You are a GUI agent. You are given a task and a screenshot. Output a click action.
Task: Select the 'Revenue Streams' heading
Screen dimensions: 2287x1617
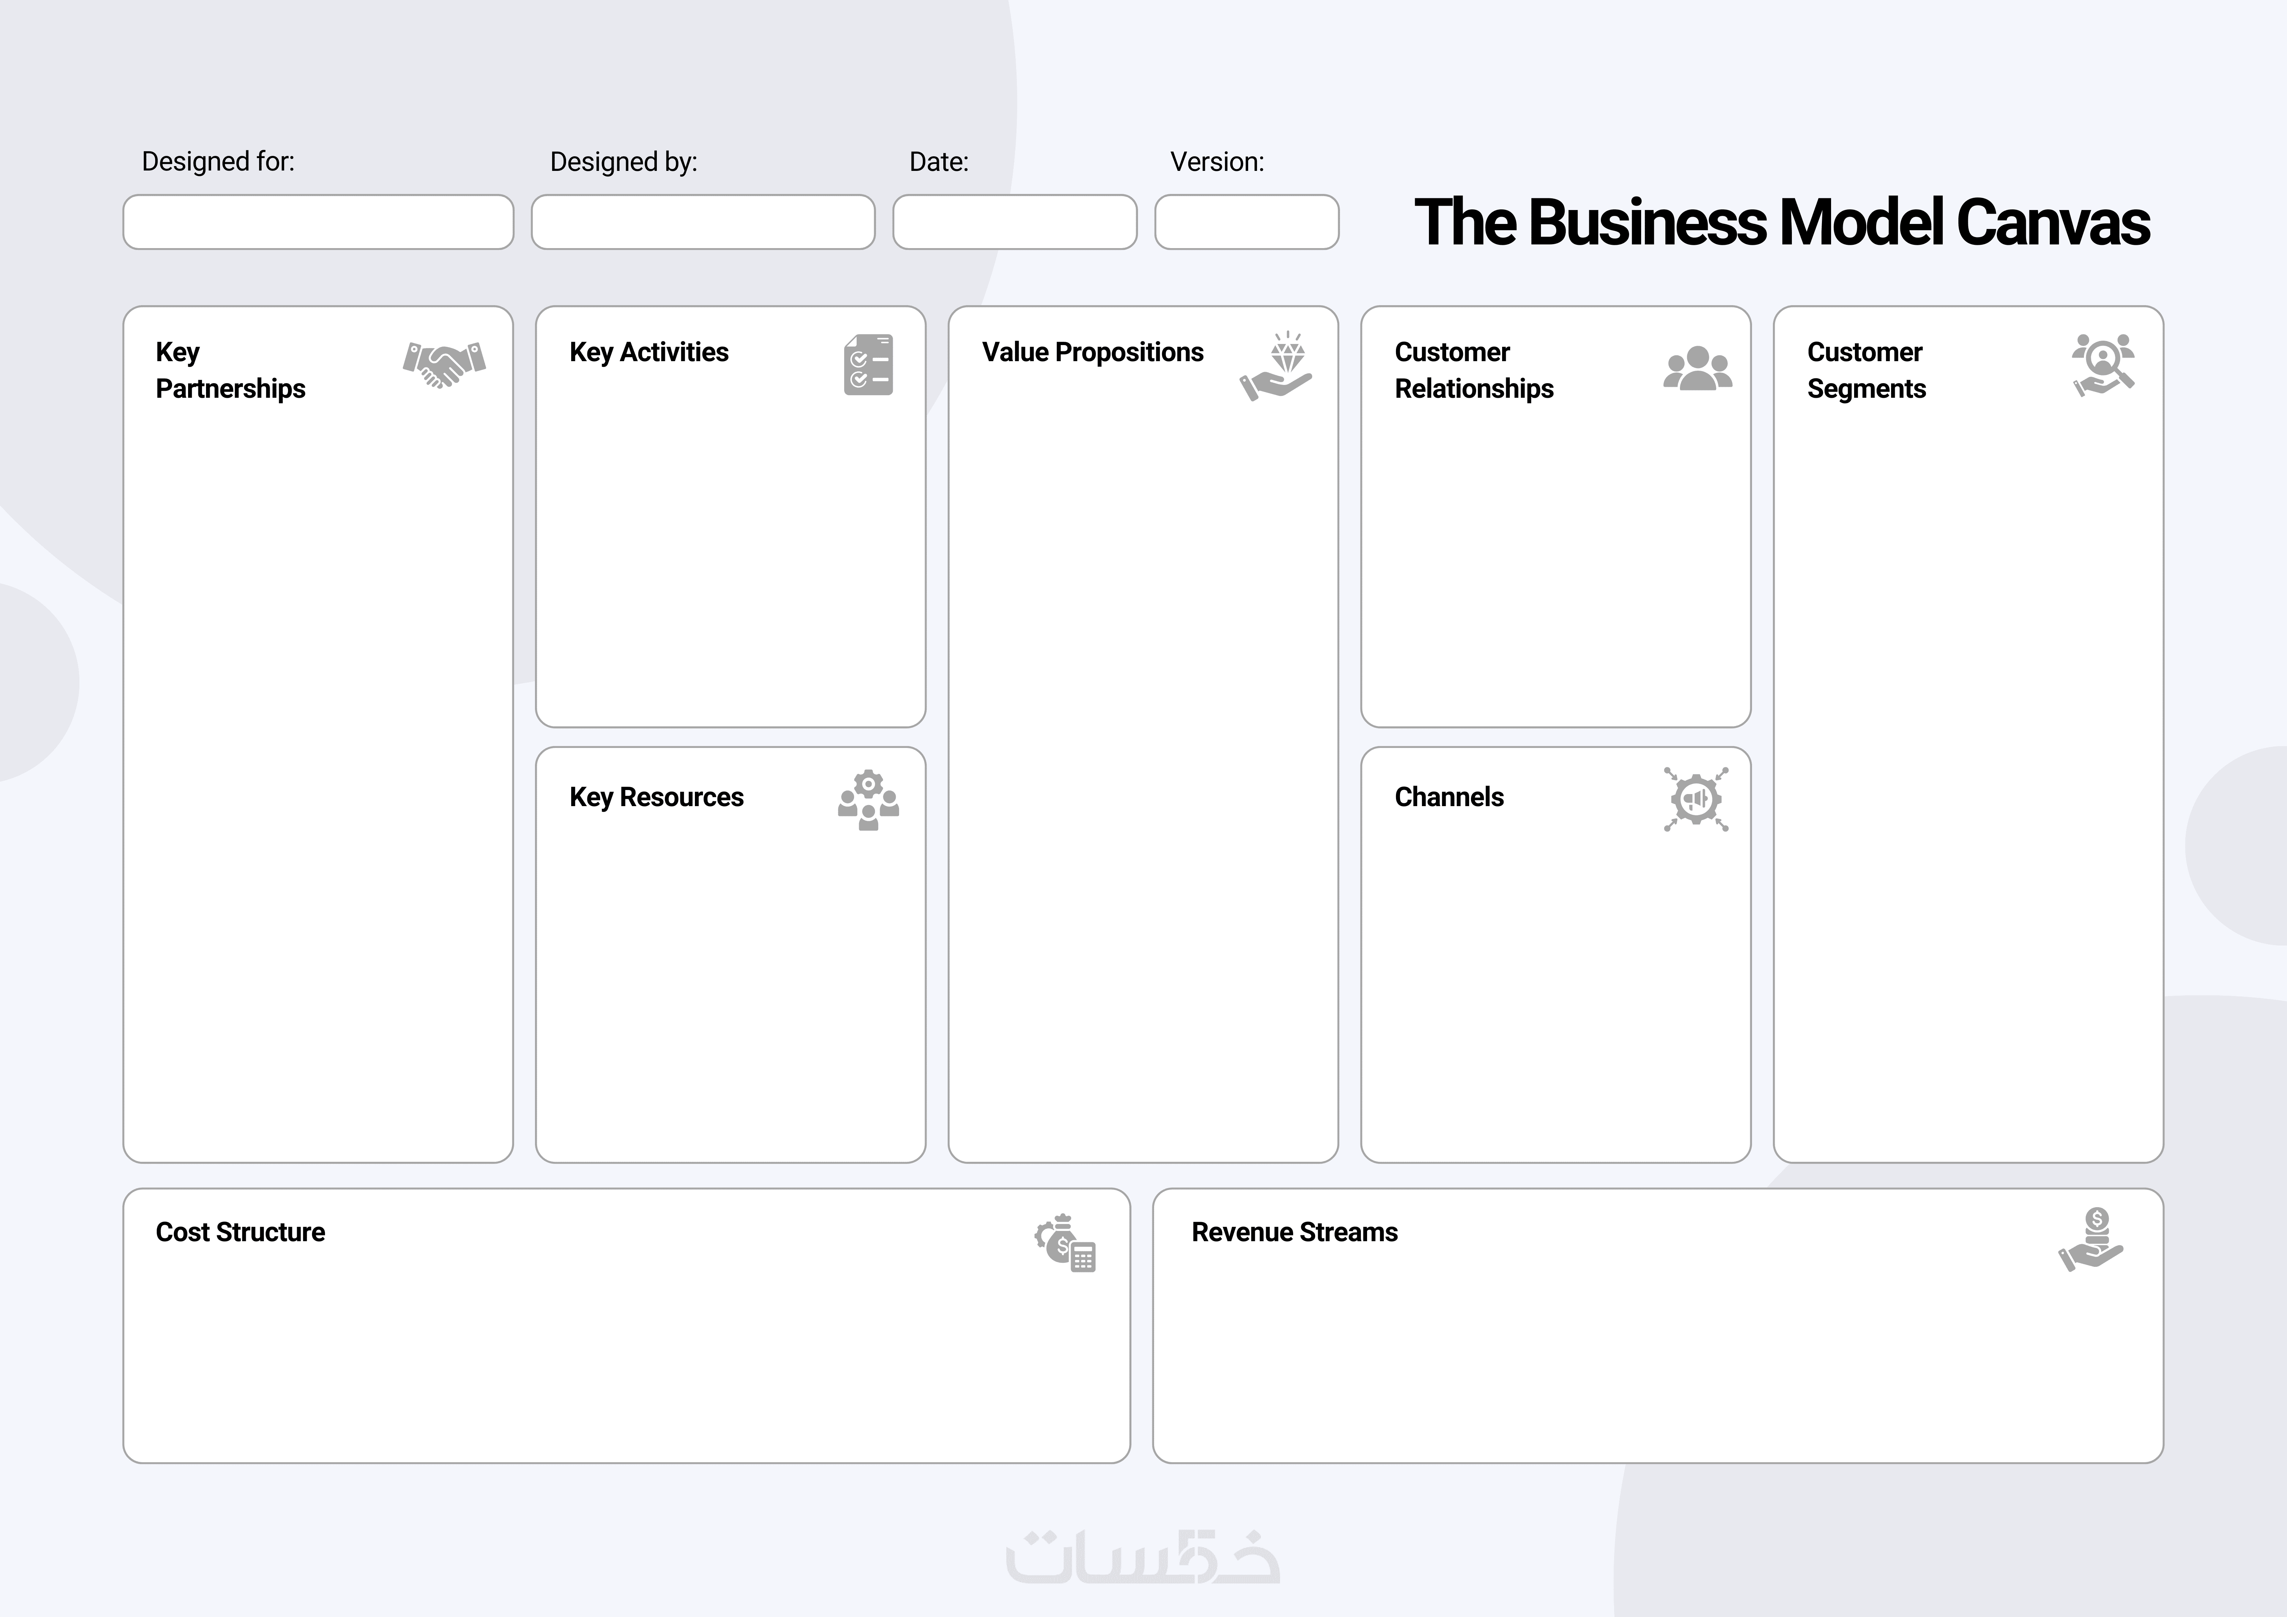pos(1295,1232)
